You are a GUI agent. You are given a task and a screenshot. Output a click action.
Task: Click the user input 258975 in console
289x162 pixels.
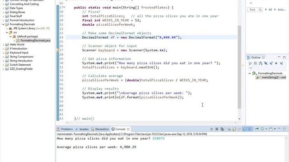click(x=158, y=139)
